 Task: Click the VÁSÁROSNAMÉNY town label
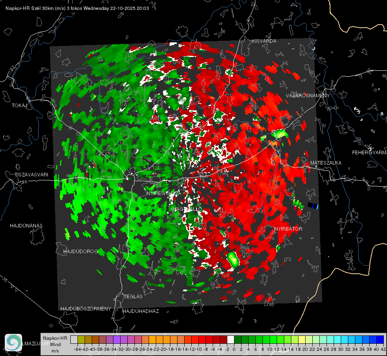pos(308,96)
